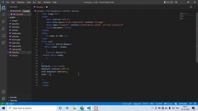Click the Windows Start button

click(x=3, y=108)
